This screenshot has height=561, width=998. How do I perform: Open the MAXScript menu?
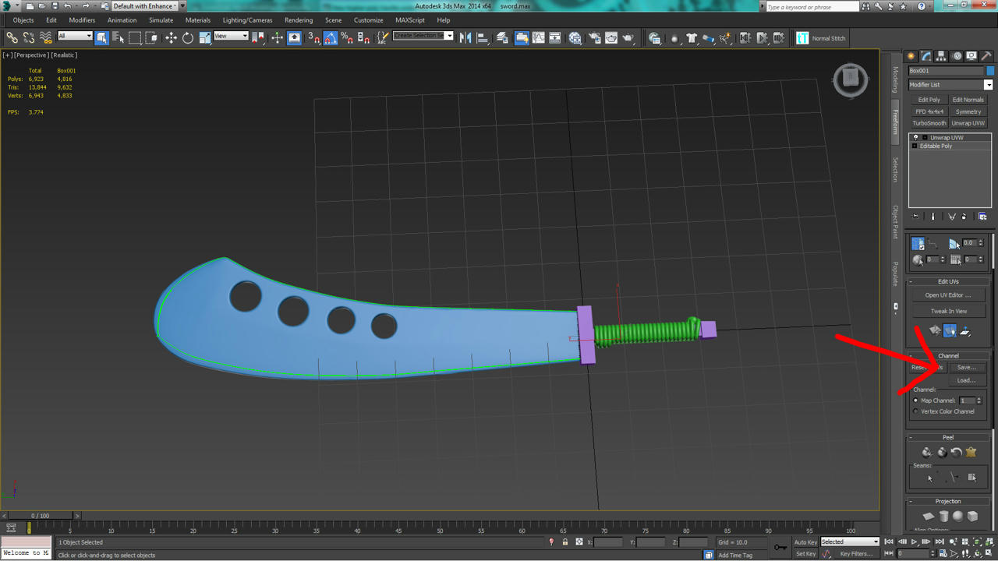(x=410, y=20)
